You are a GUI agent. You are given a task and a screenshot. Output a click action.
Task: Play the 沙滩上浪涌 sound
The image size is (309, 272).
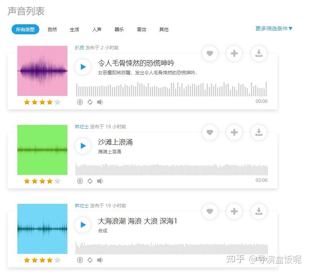[x=82, y=146]
